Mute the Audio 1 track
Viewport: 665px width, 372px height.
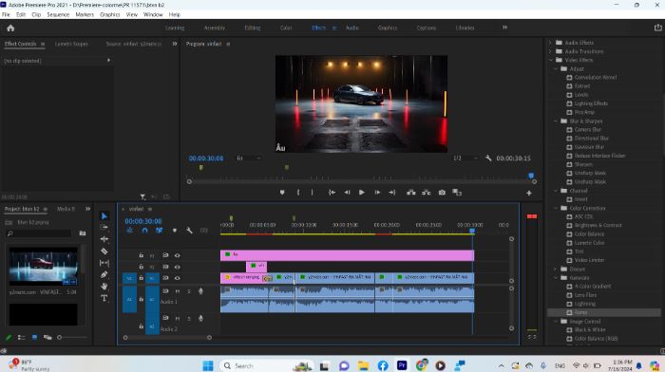tap(178, 291)
